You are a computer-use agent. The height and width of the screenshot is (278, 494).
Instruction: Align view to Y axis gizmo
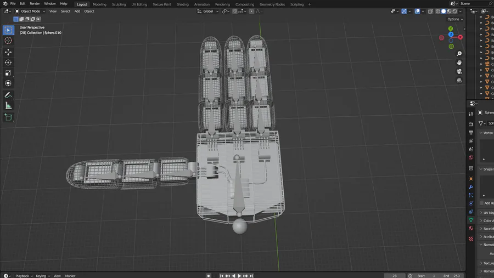tap(451, 29)
